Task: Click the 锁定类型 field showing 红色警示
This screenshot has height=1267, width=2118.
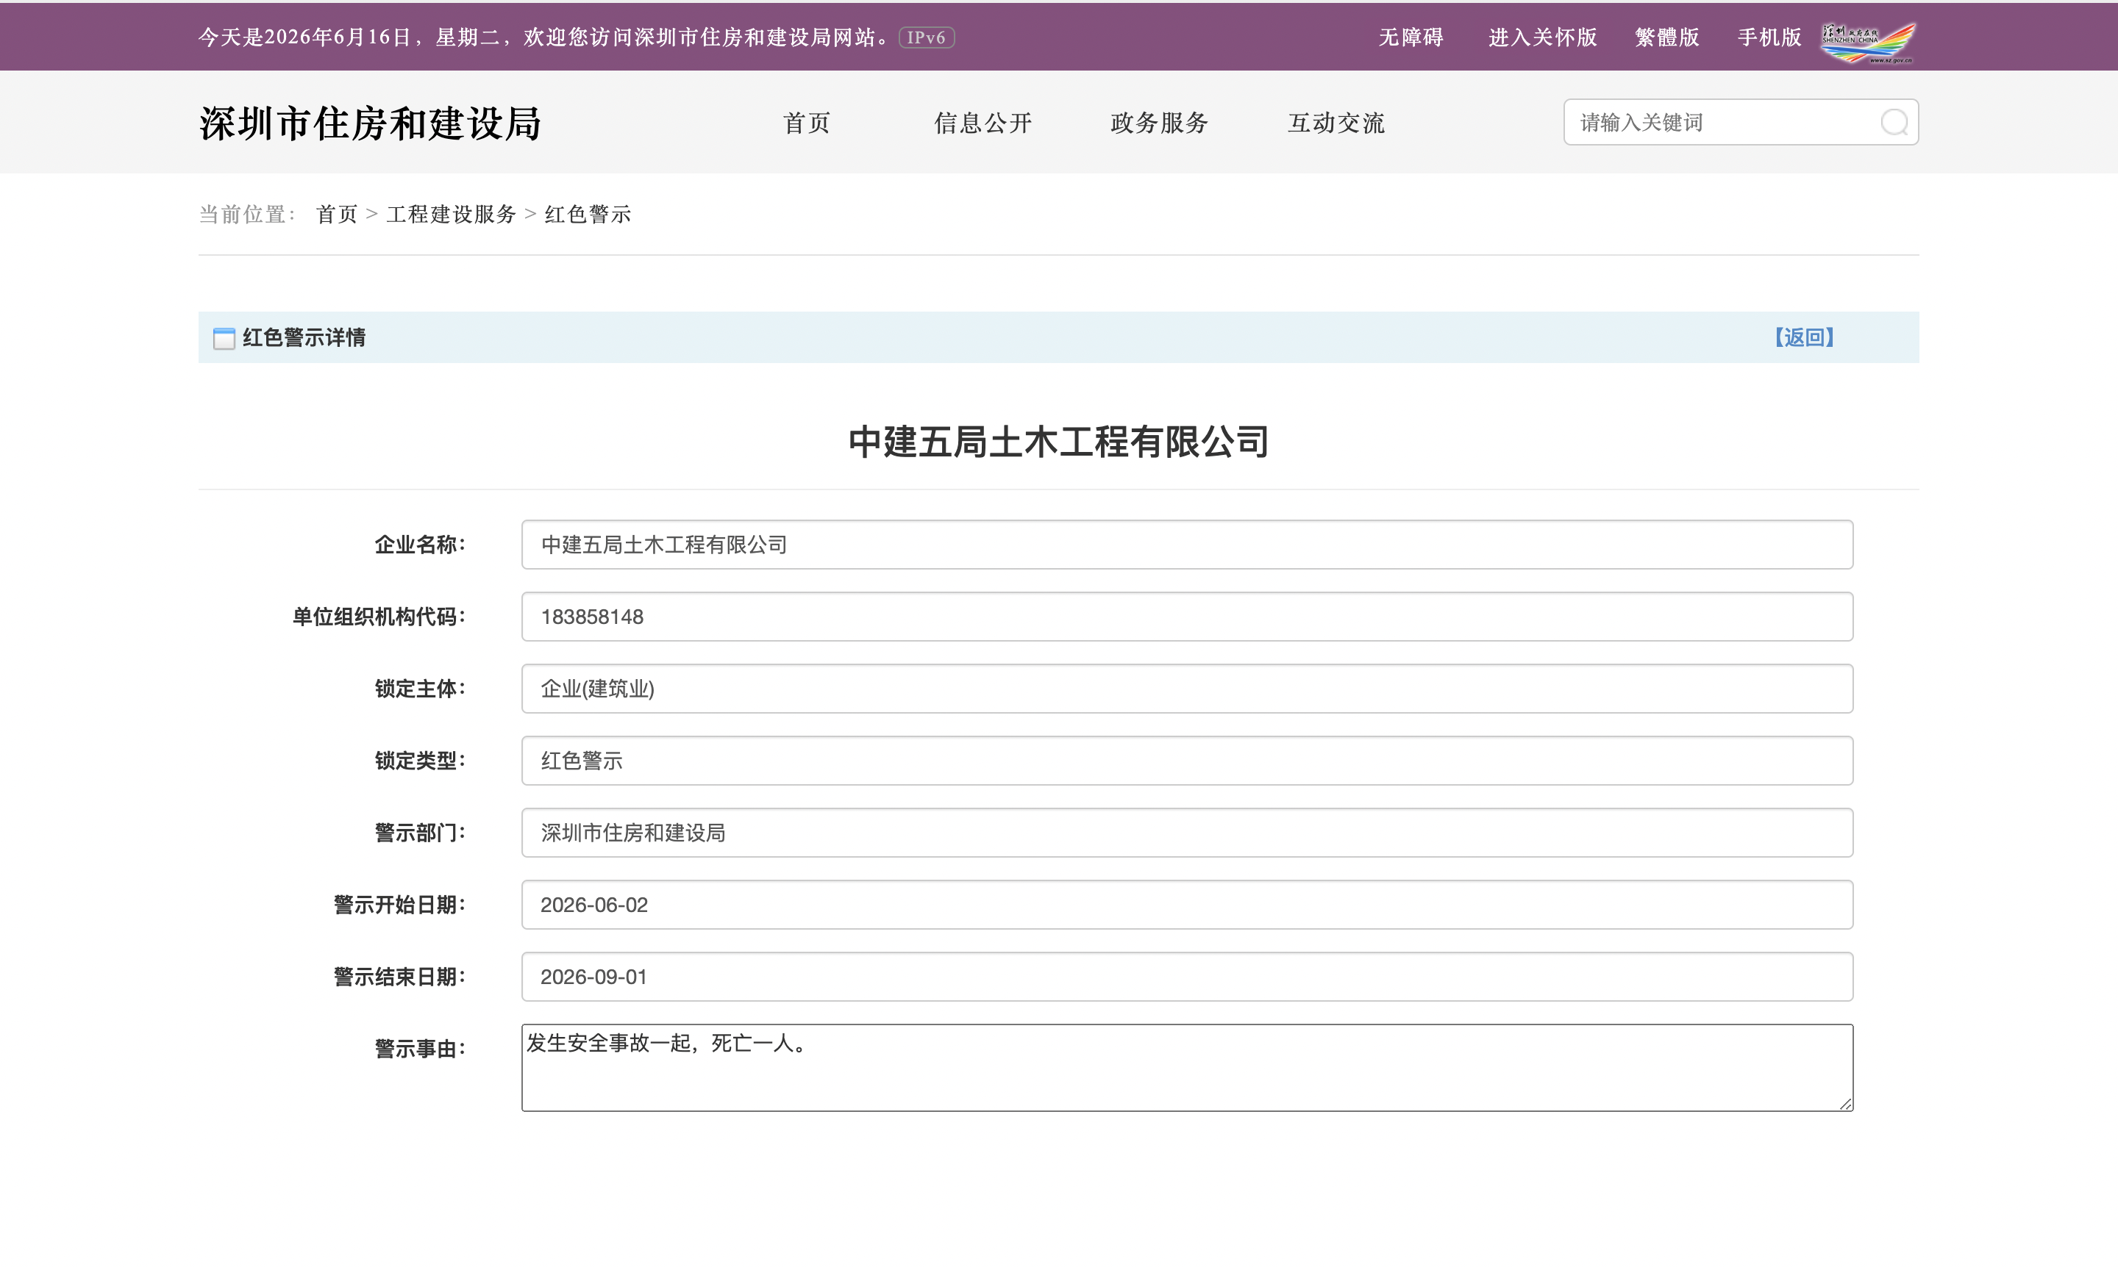Action: pyautogui.click(x=1187, y=761)
